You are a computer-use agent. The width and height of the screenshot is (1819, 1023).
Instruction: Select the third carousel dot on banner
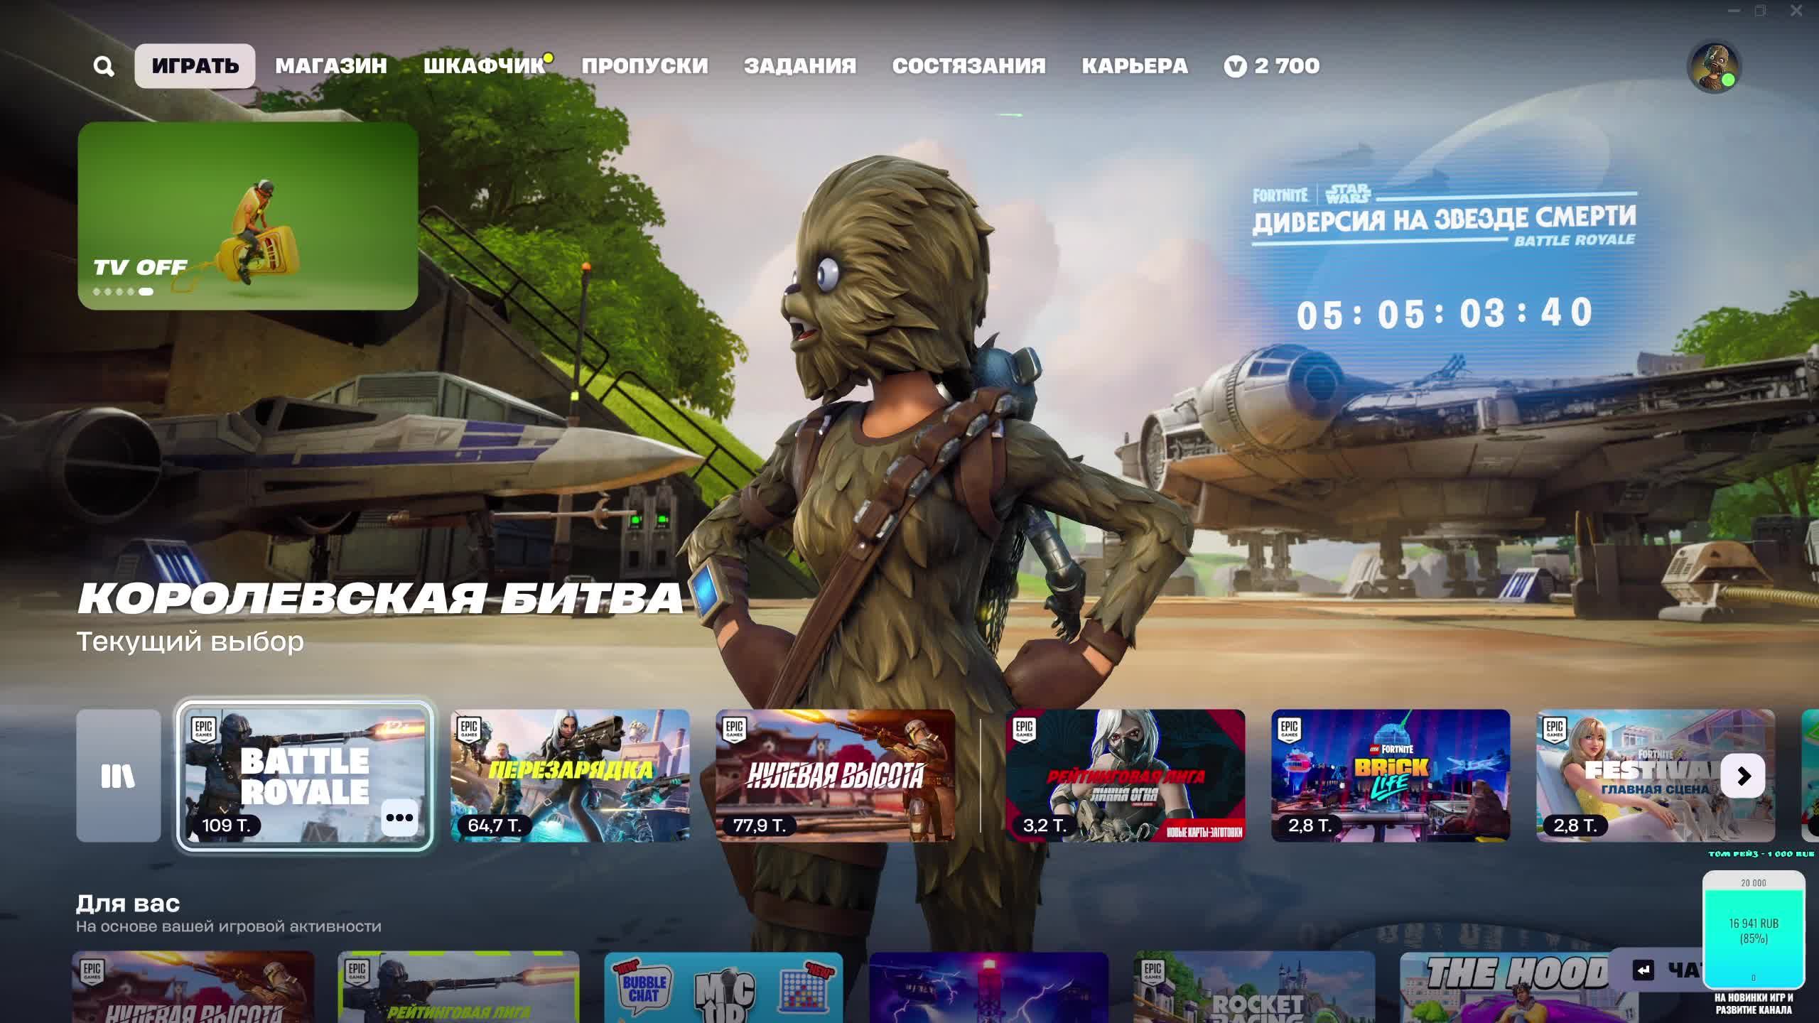pyautogui.click(x=119, y=291)
